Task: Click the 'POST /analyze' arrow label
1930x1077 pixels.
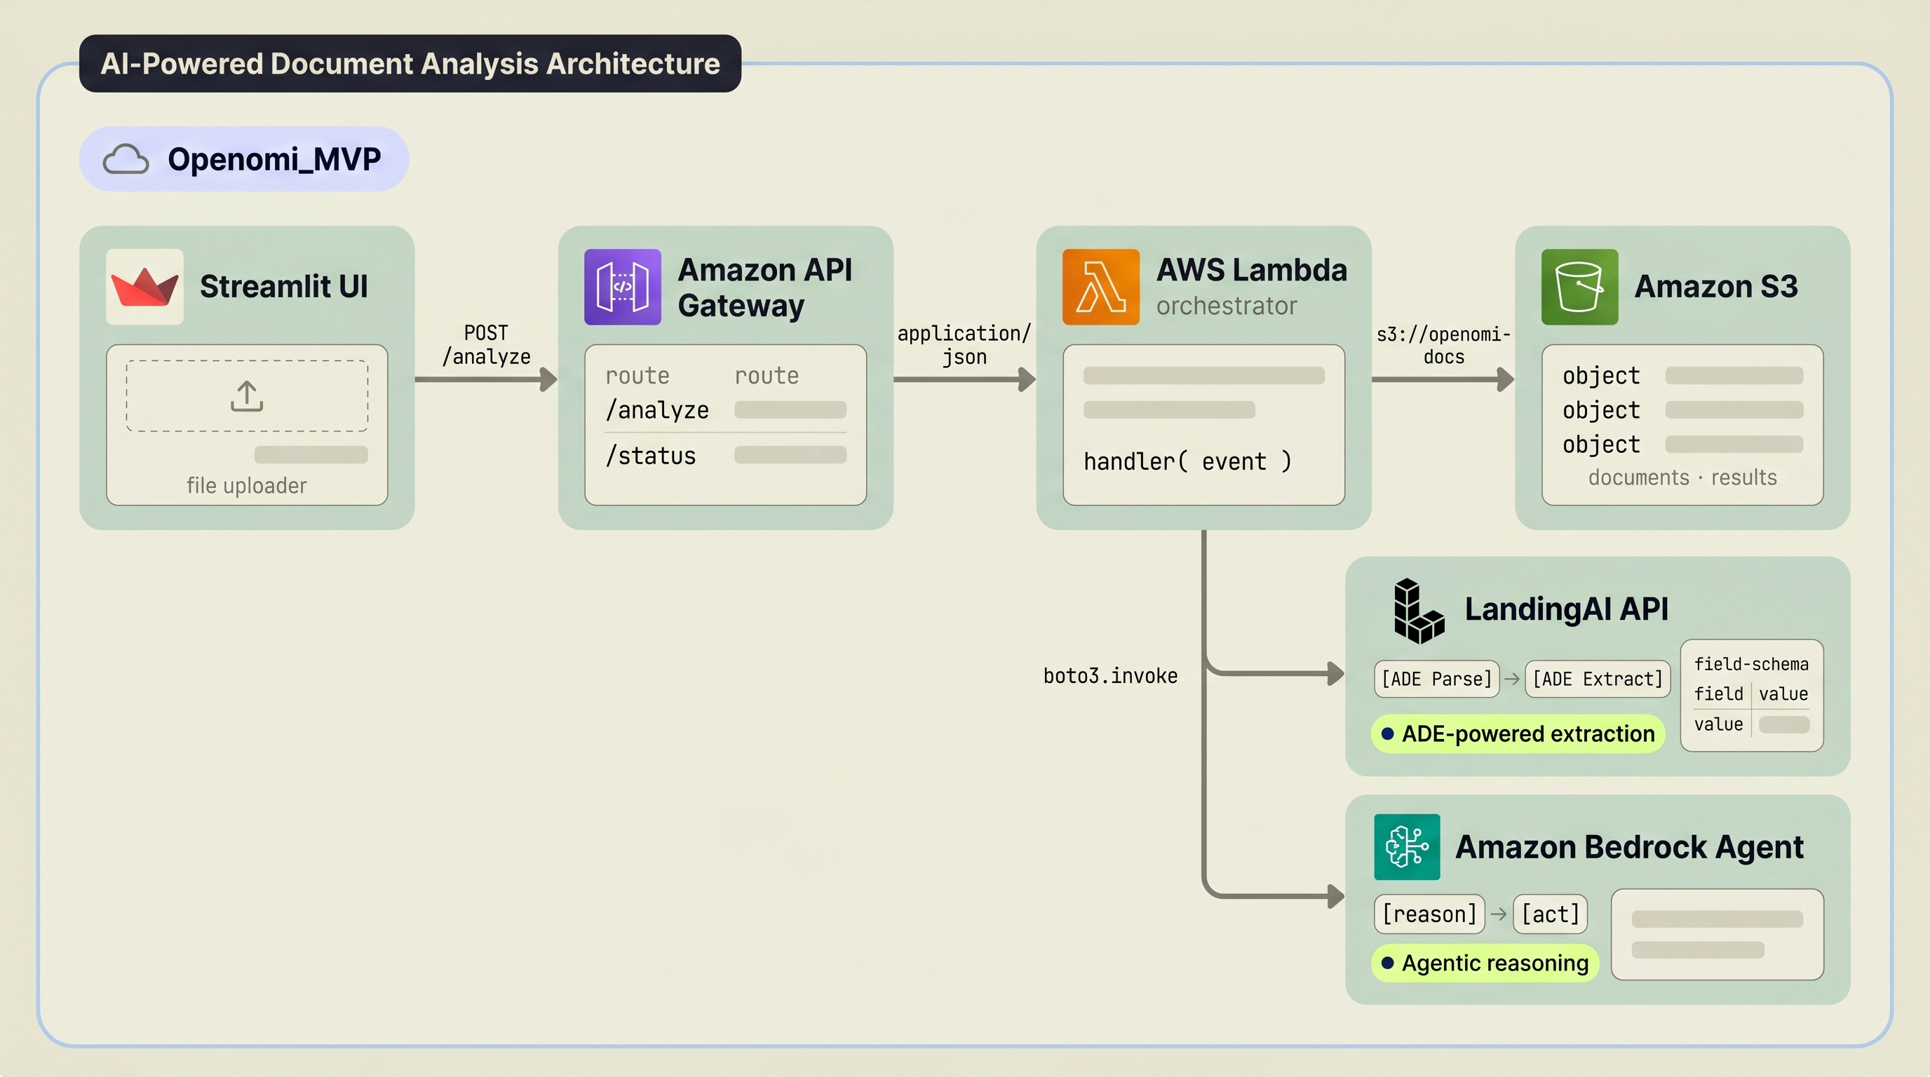Action: 486,344
